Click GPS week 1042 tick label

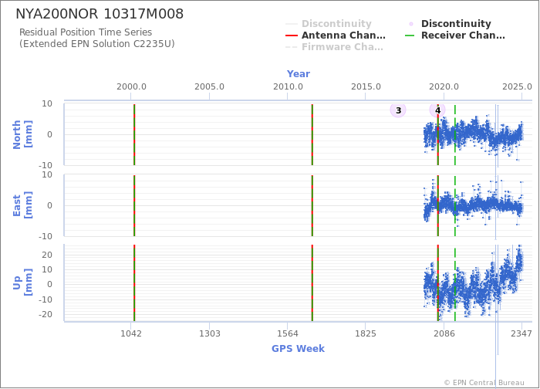coord(131,333)
